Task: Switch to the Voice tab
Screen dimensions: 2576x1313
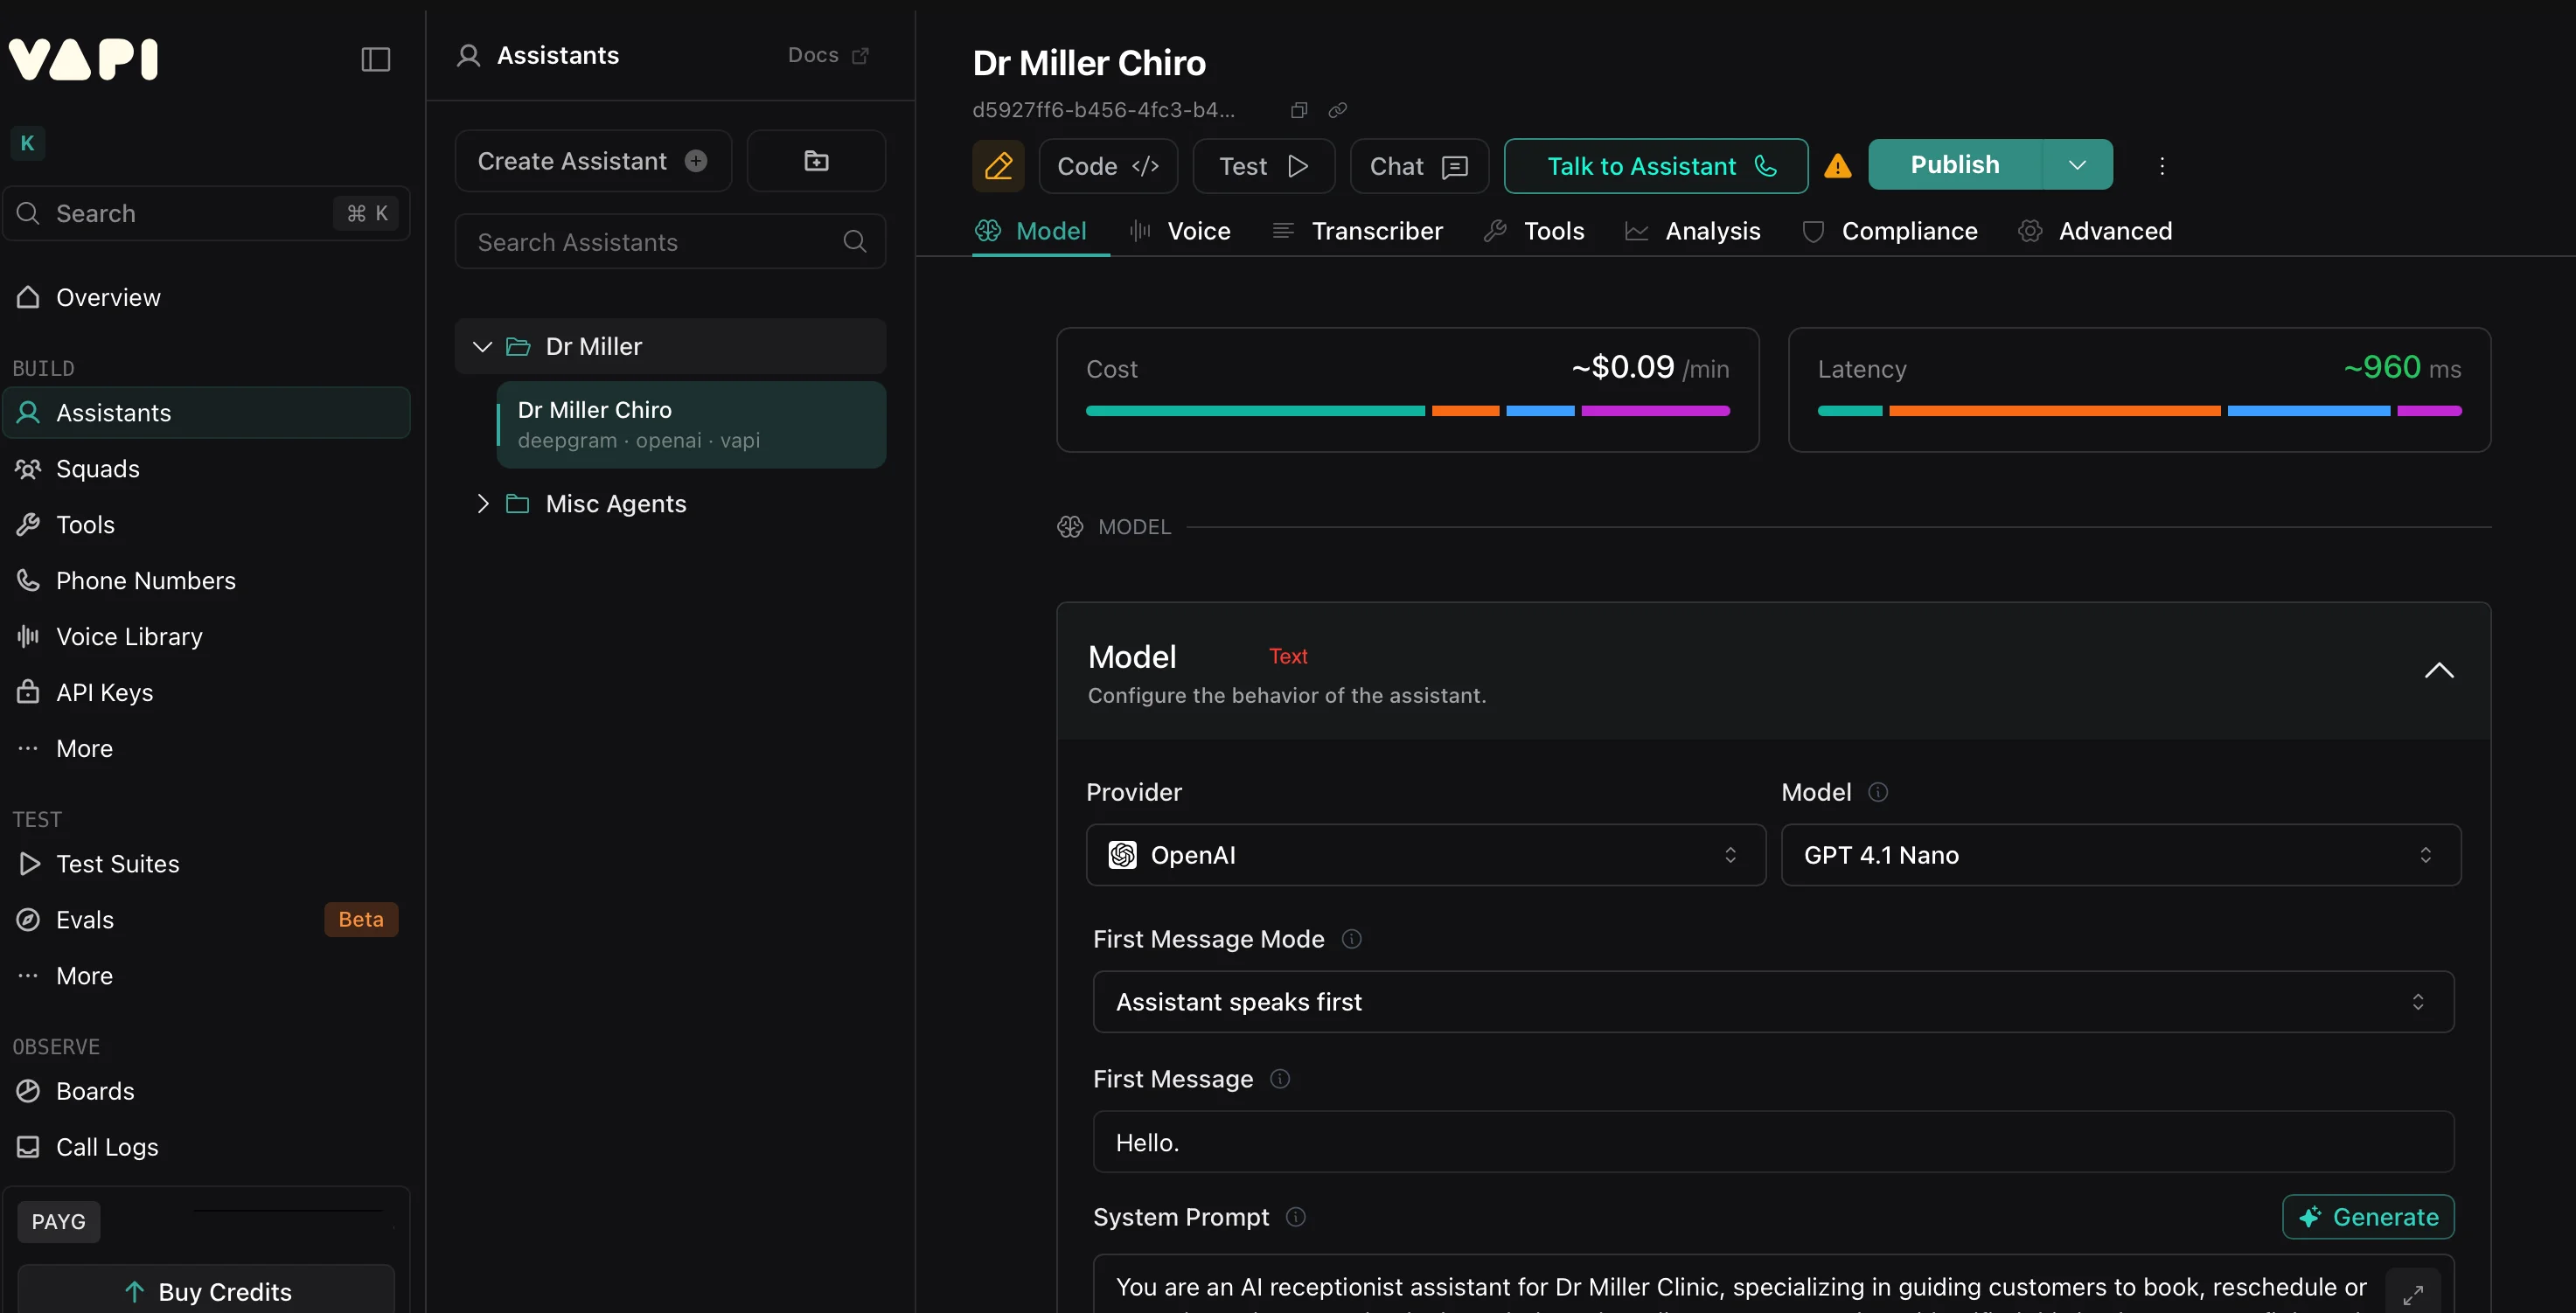Action: point(1180,231)
